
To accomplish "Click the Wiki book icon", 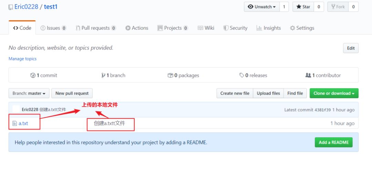I will (200, 28).
